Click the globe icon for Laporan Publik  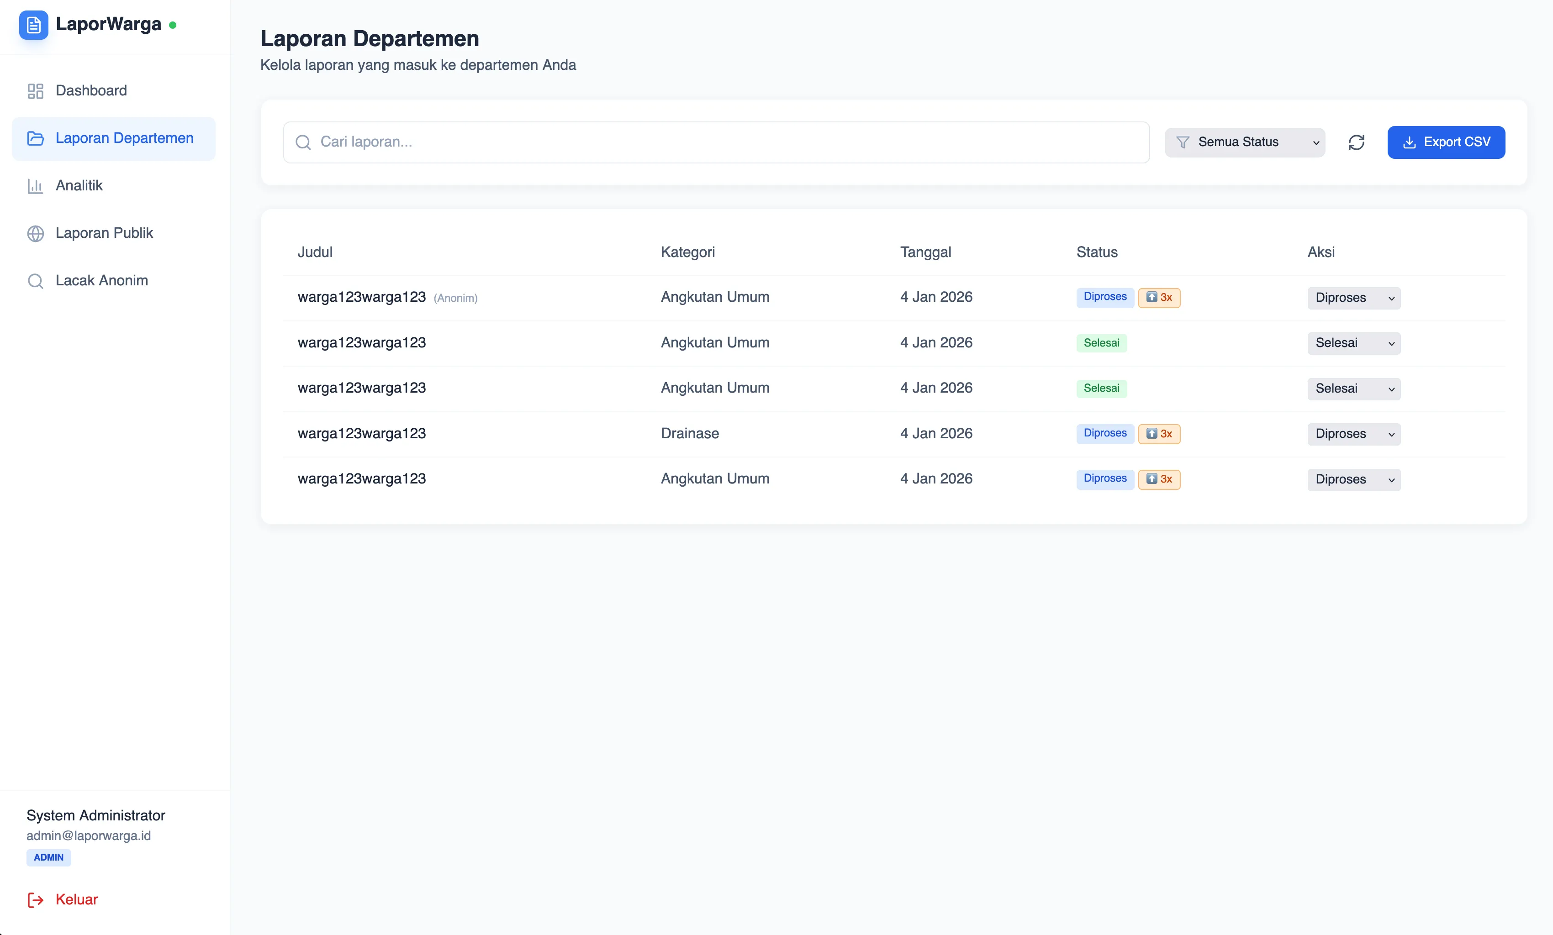(x=35, y=233)
